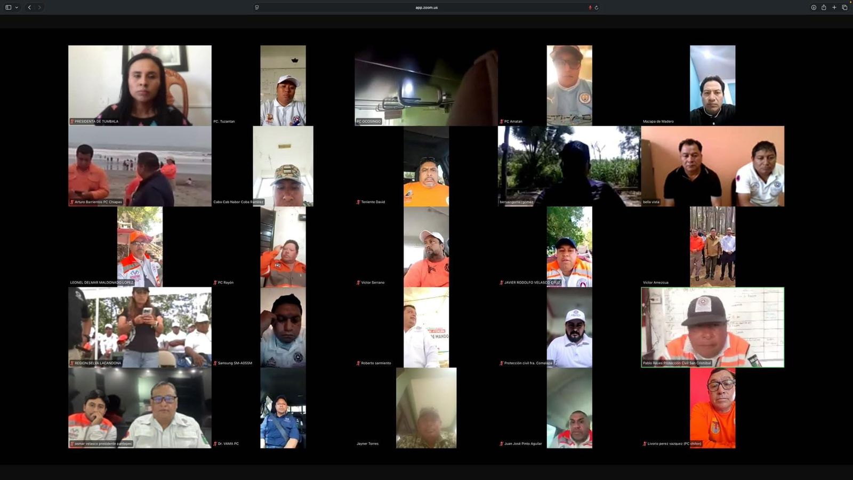
Task: Click the osmar velasco presidente pantepec tile
Action: pyautogui.click(x=140, y=407)
